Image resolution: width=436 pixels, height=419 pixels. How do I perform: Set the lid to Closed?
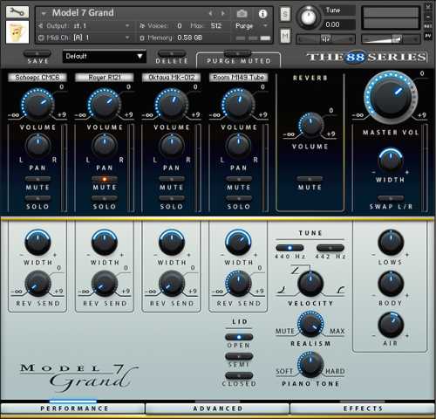click(x=239, y=375)
